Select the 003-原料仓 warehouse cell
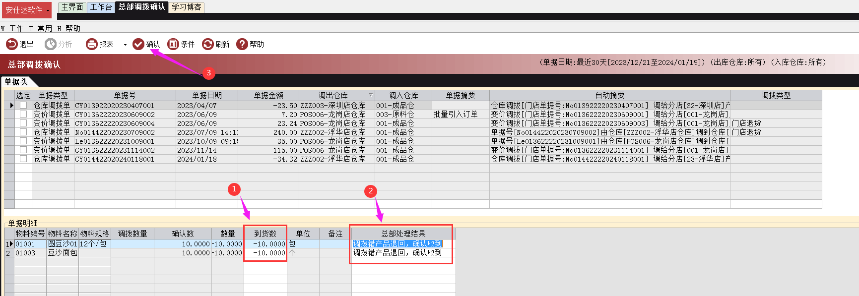 tap(403, 114)
